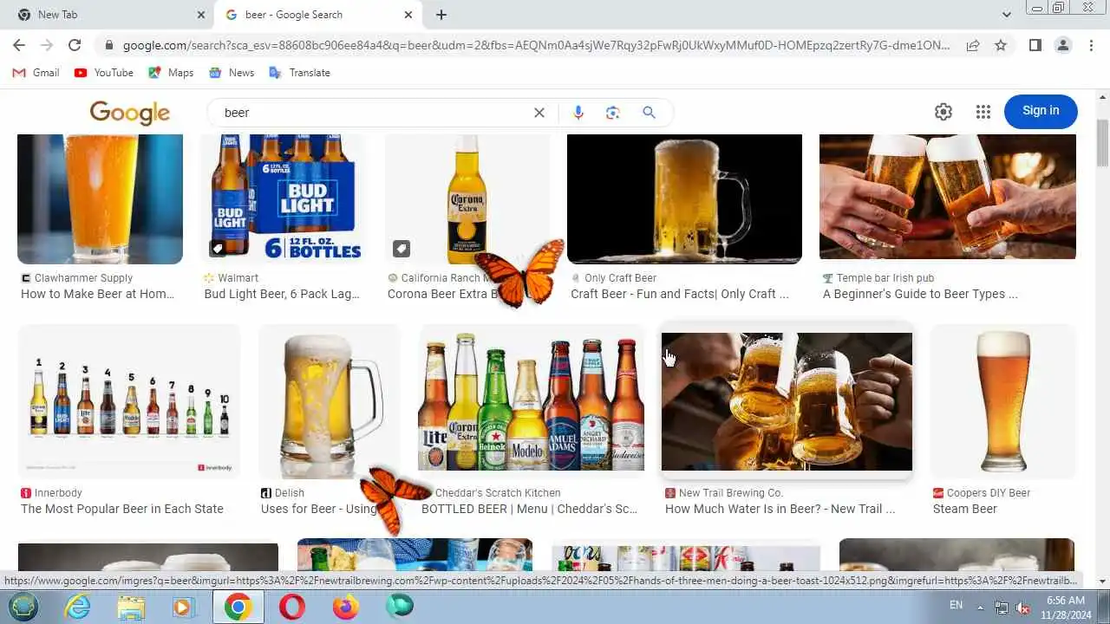Open 'The Most Popular Beer in Each State'
The image size is (1110, 624).
click(122, 509)
